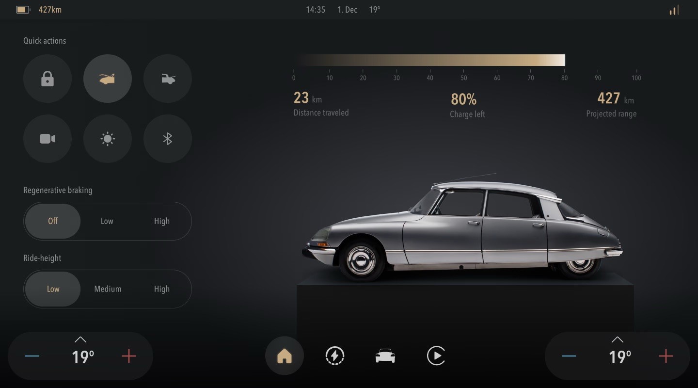698x388 pixels.
Task: Decrease left climate temperature with minus
Action: pyautogui.click(x=32, y=356)
